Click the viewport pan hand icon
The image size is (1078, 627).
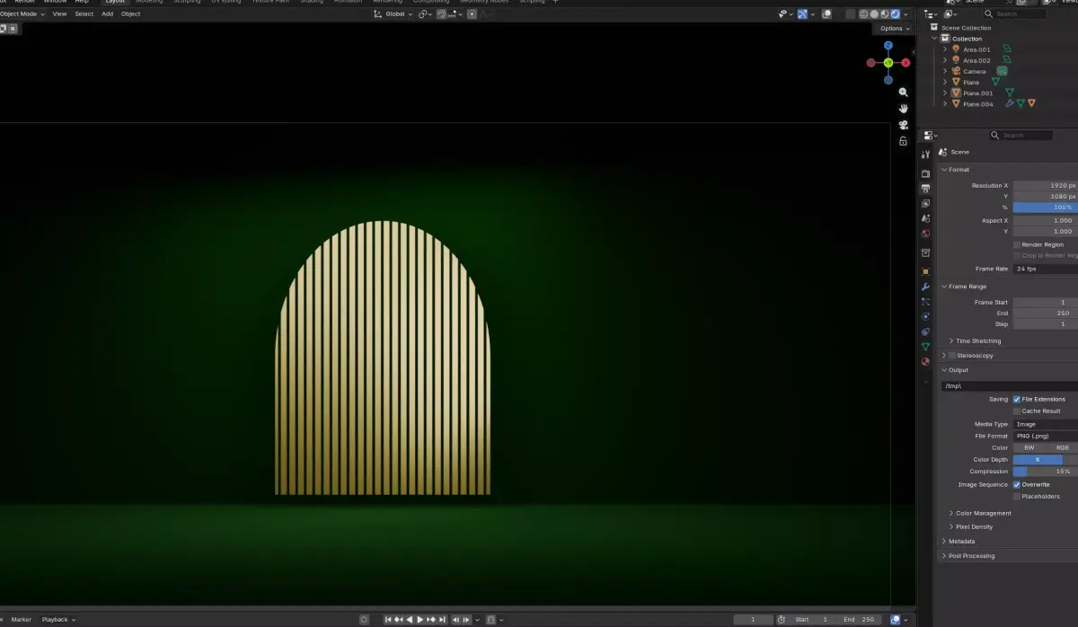pyautogui.click(x=903, y=109)
